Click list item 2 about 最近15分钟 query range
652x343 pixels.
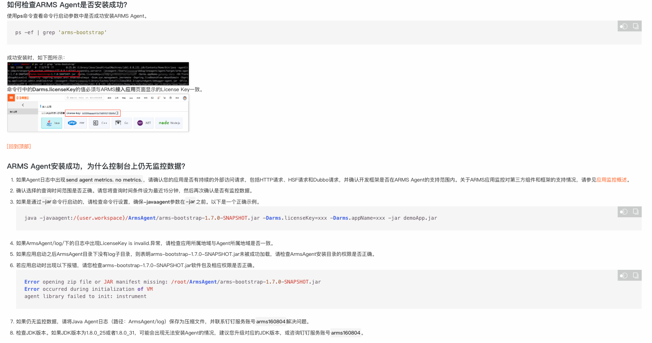[135, 191]
